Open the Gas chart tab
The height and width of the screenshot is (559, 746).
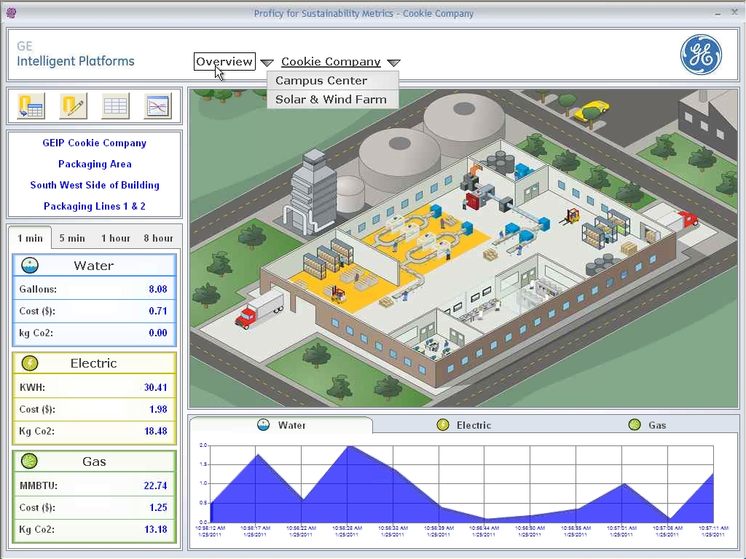(647, 425)
